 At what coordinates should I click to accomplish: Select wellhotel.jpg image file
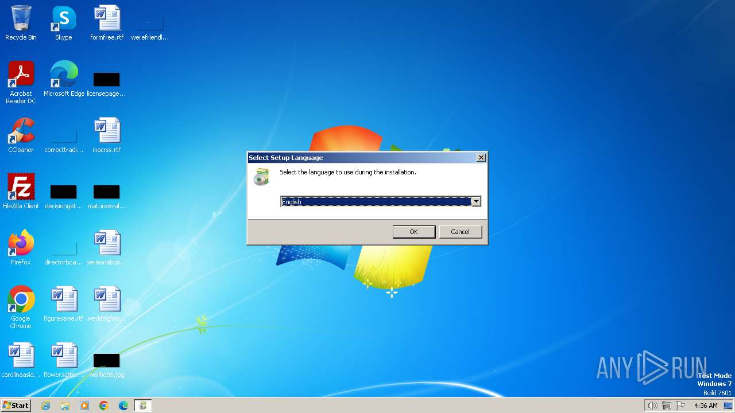107,365
